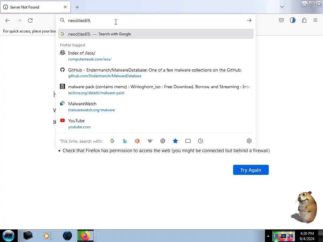Select the Server Not Found tab

tap(35, 7)
